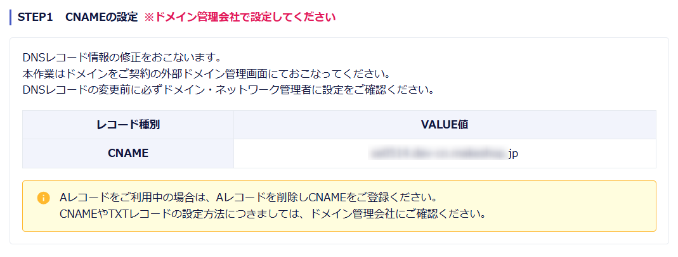Screen dimensions: 678x257
Task: Click the Aレコードをご利用中の場合は notice line
Action: (249, 197)
